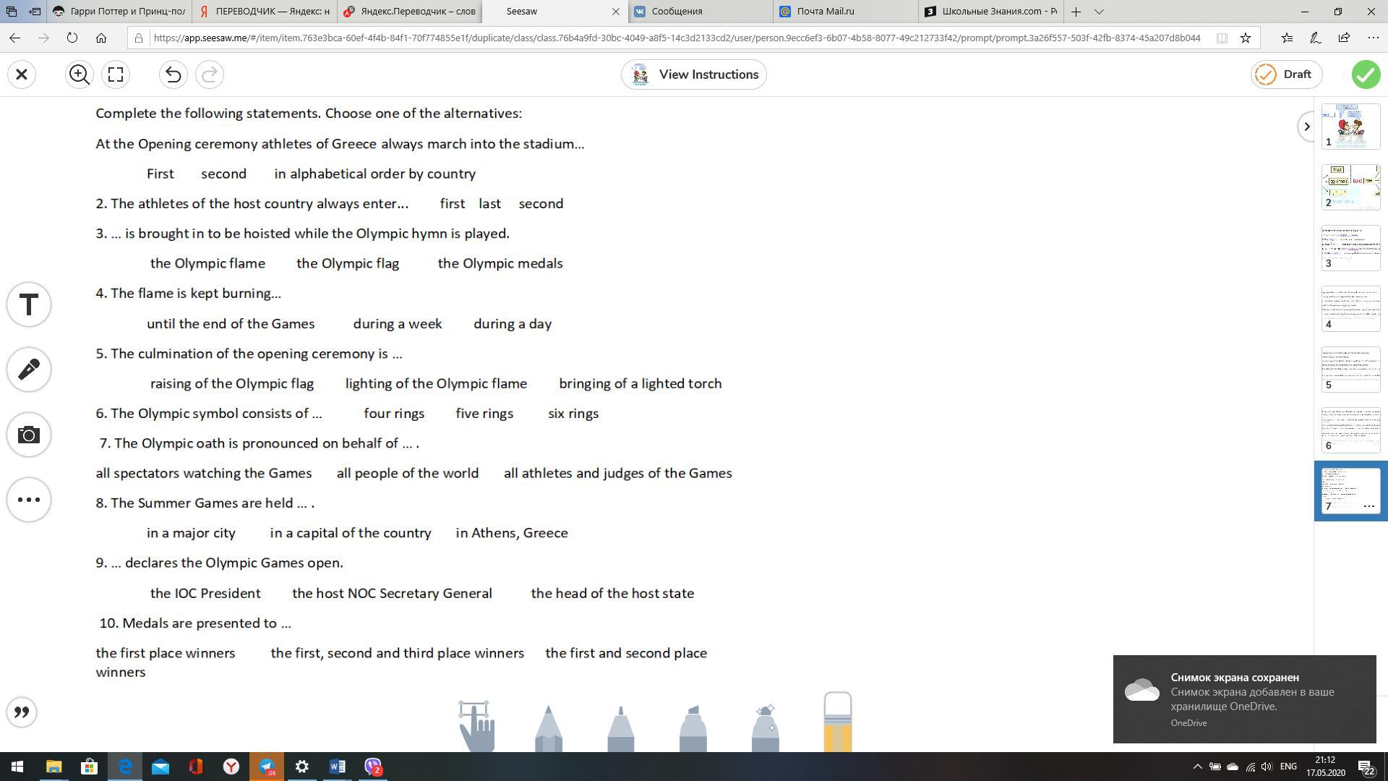Open the camera photo tool
The image size is (1388, 781).
29,435
